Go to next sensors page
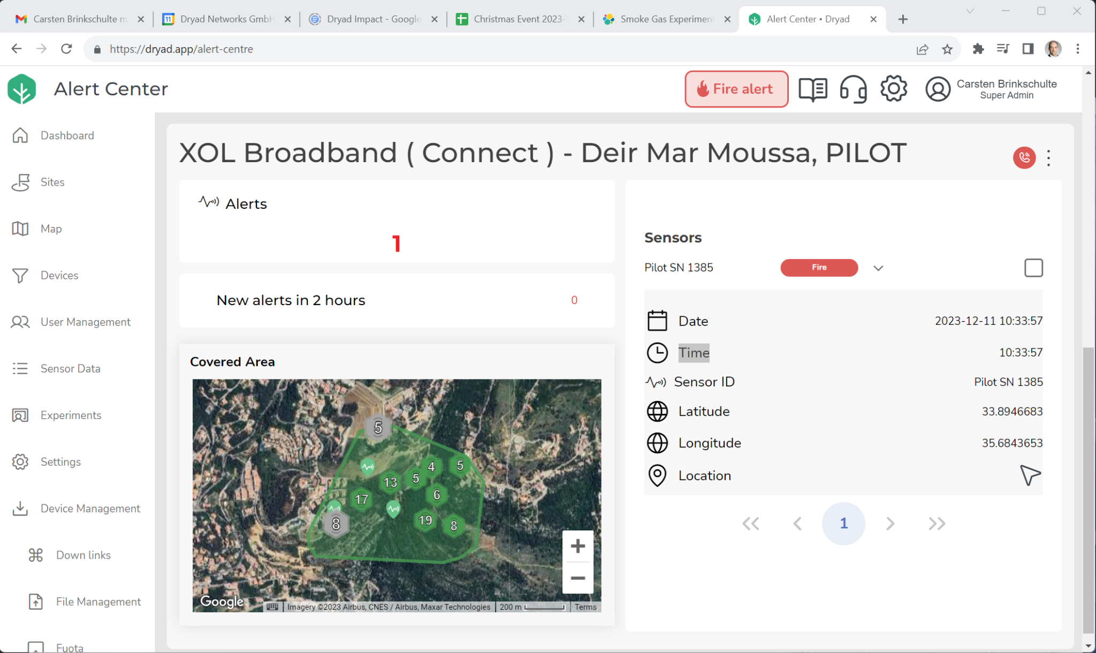The height and width of the screenshot is (653, 1096). [x=890, y=523]
